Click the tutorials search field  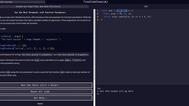click(x=22, y=2)
